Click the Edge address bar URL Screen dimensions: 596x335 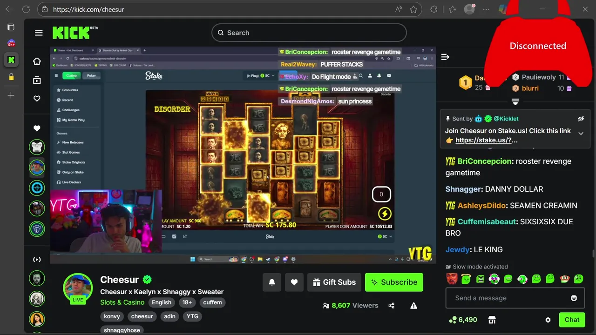(x=88, y=9)
